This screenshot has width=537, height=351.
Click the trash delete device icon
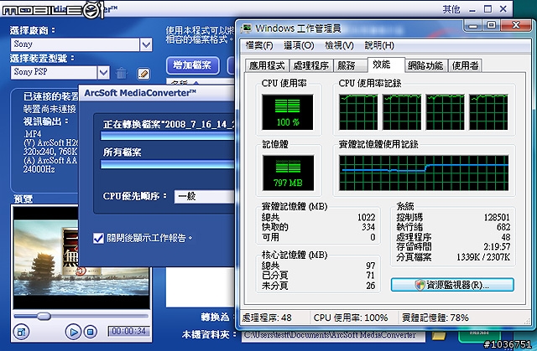(121, 73)
